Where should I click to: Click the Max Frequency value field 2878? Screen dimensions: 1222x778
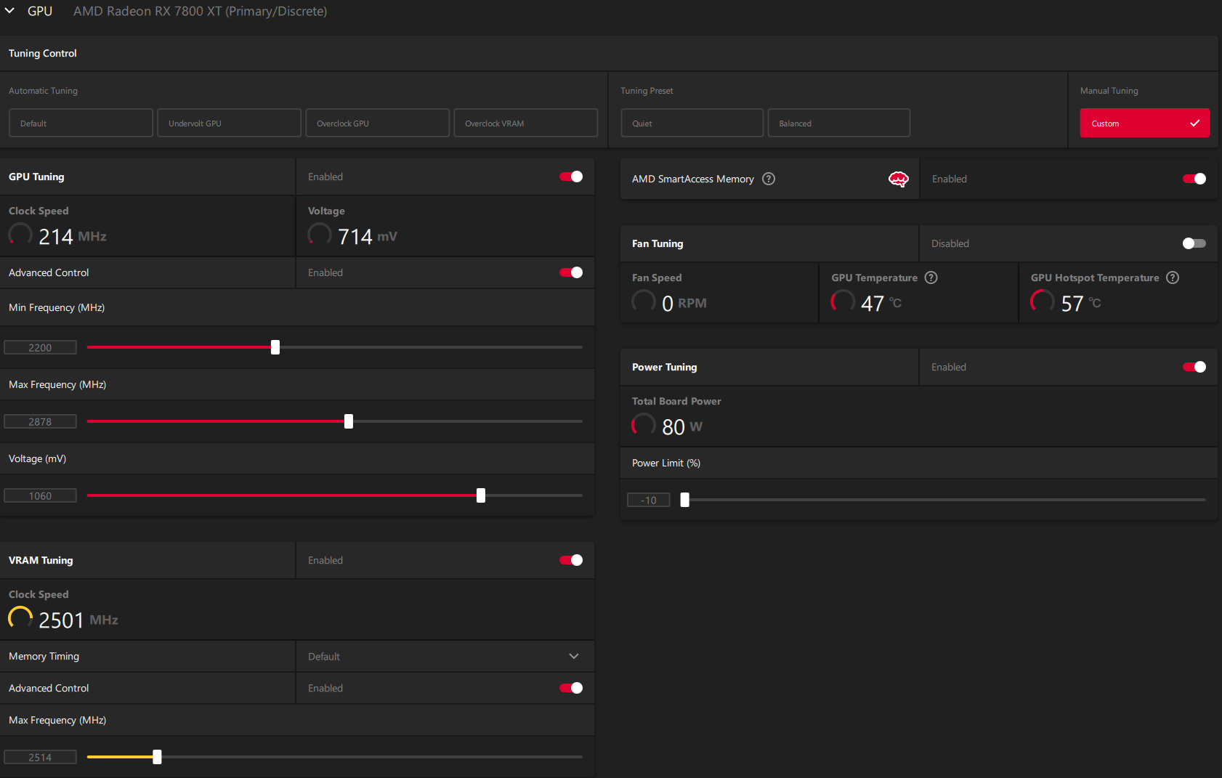click(40, 421)
